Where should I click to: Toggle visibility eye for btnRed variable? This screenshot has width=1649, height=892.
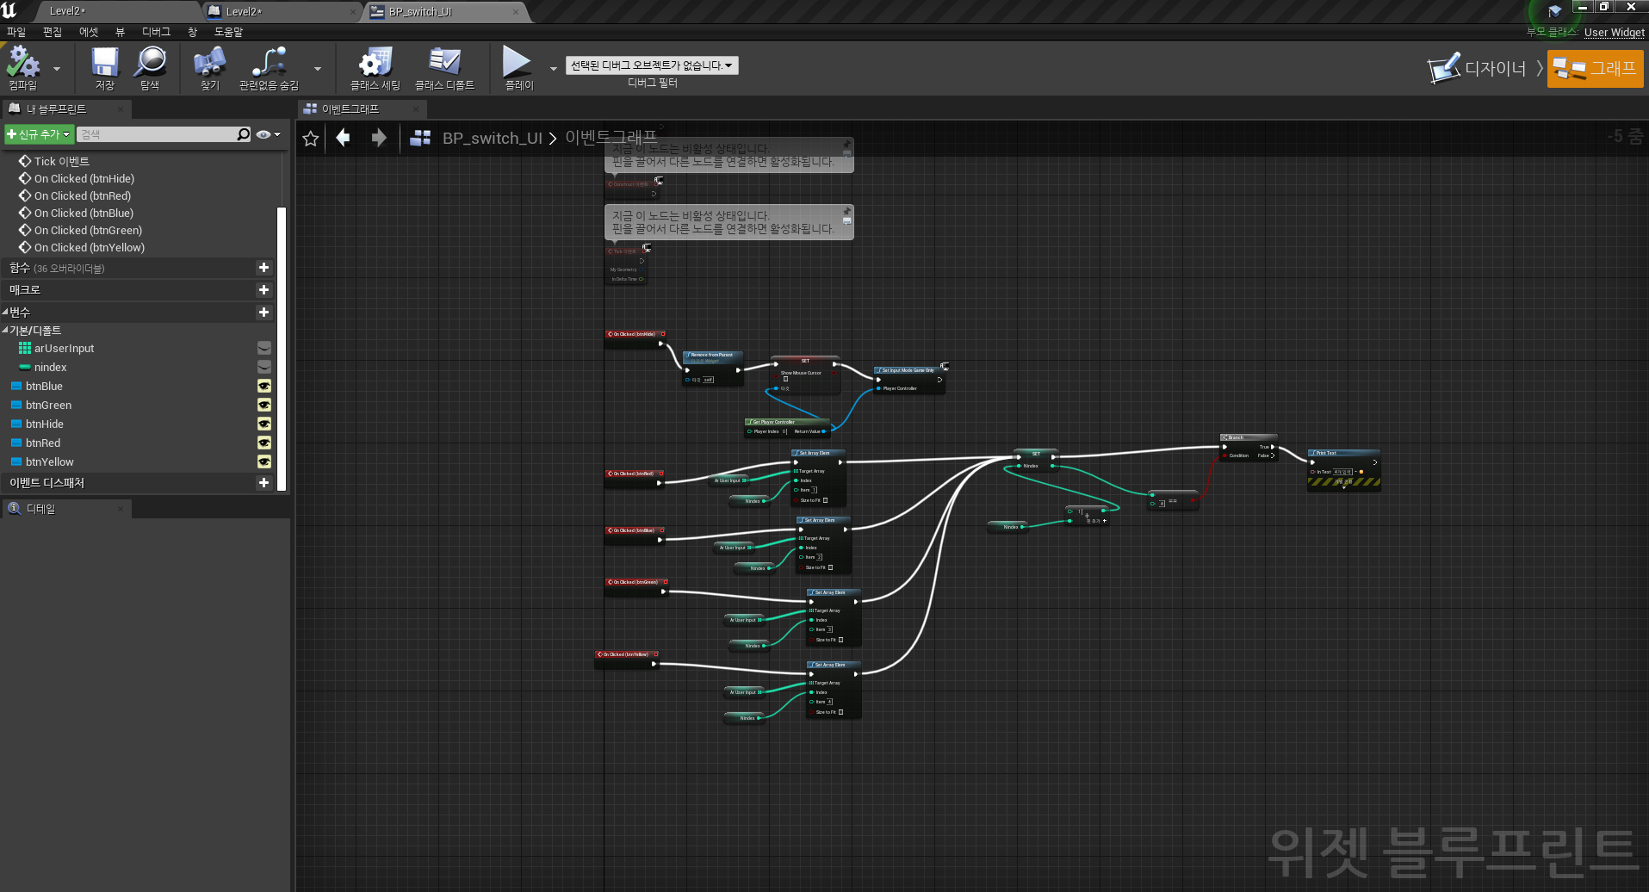tap(264, 443)
